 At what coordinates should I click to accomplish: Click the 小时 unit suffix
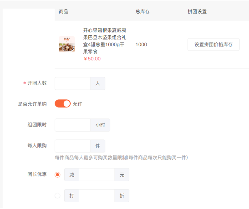tap(100, 125)
